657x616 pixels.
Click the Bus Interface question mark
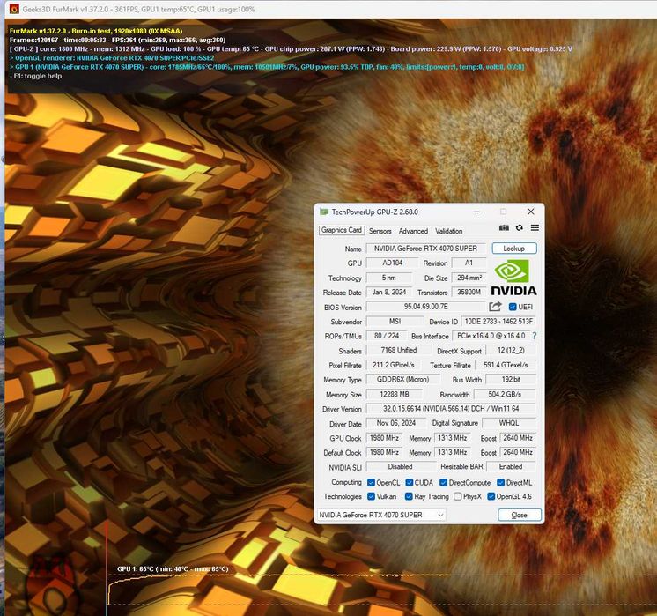[535, 336]
